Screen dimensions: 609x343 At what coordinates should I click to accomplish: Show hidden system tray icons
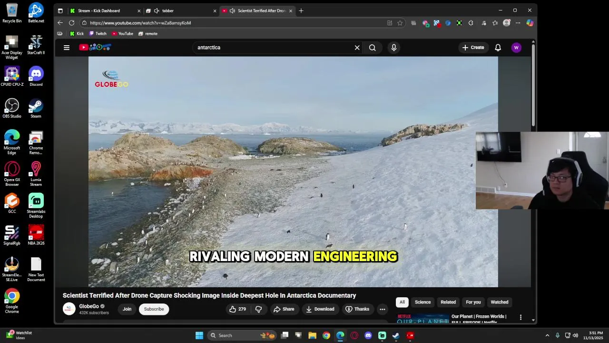547,335
